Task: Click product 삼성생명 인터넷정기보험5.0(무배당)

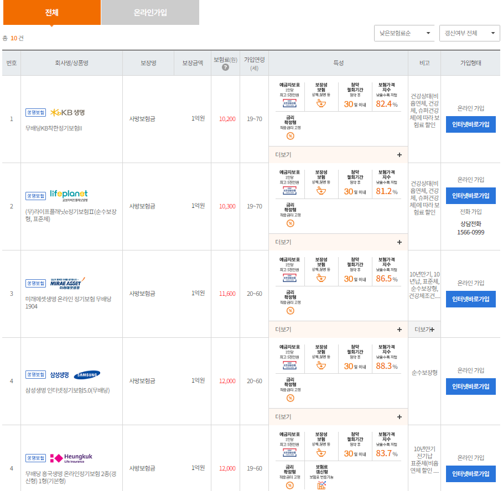Action: pyautogui.click(x=68, y=390)
